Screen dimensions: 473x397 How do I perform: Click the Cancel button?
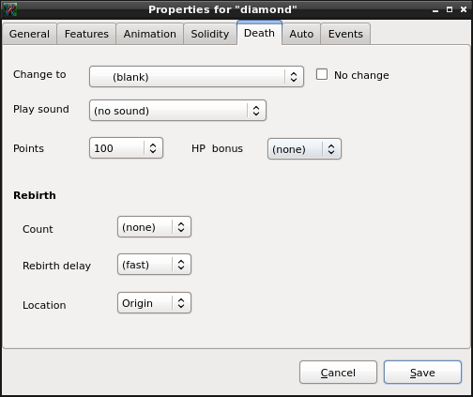point(338,373)
